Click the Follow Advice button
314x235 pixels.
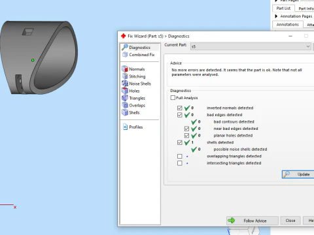click(253, 221)
